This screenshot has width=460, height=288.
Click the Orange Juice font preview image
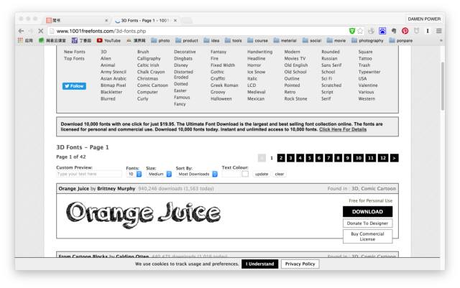coord(144,215)
